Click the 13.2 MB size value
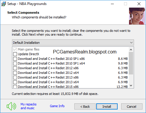The width and height of the screenshot is (146, 113). click(x=122, y=87)
